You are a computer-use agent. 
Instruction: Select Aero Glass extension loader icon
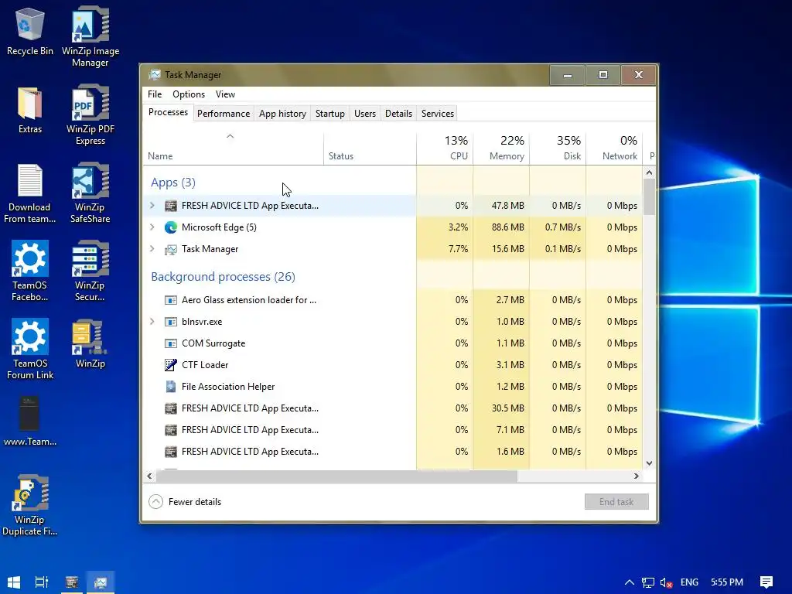[171, 300]
